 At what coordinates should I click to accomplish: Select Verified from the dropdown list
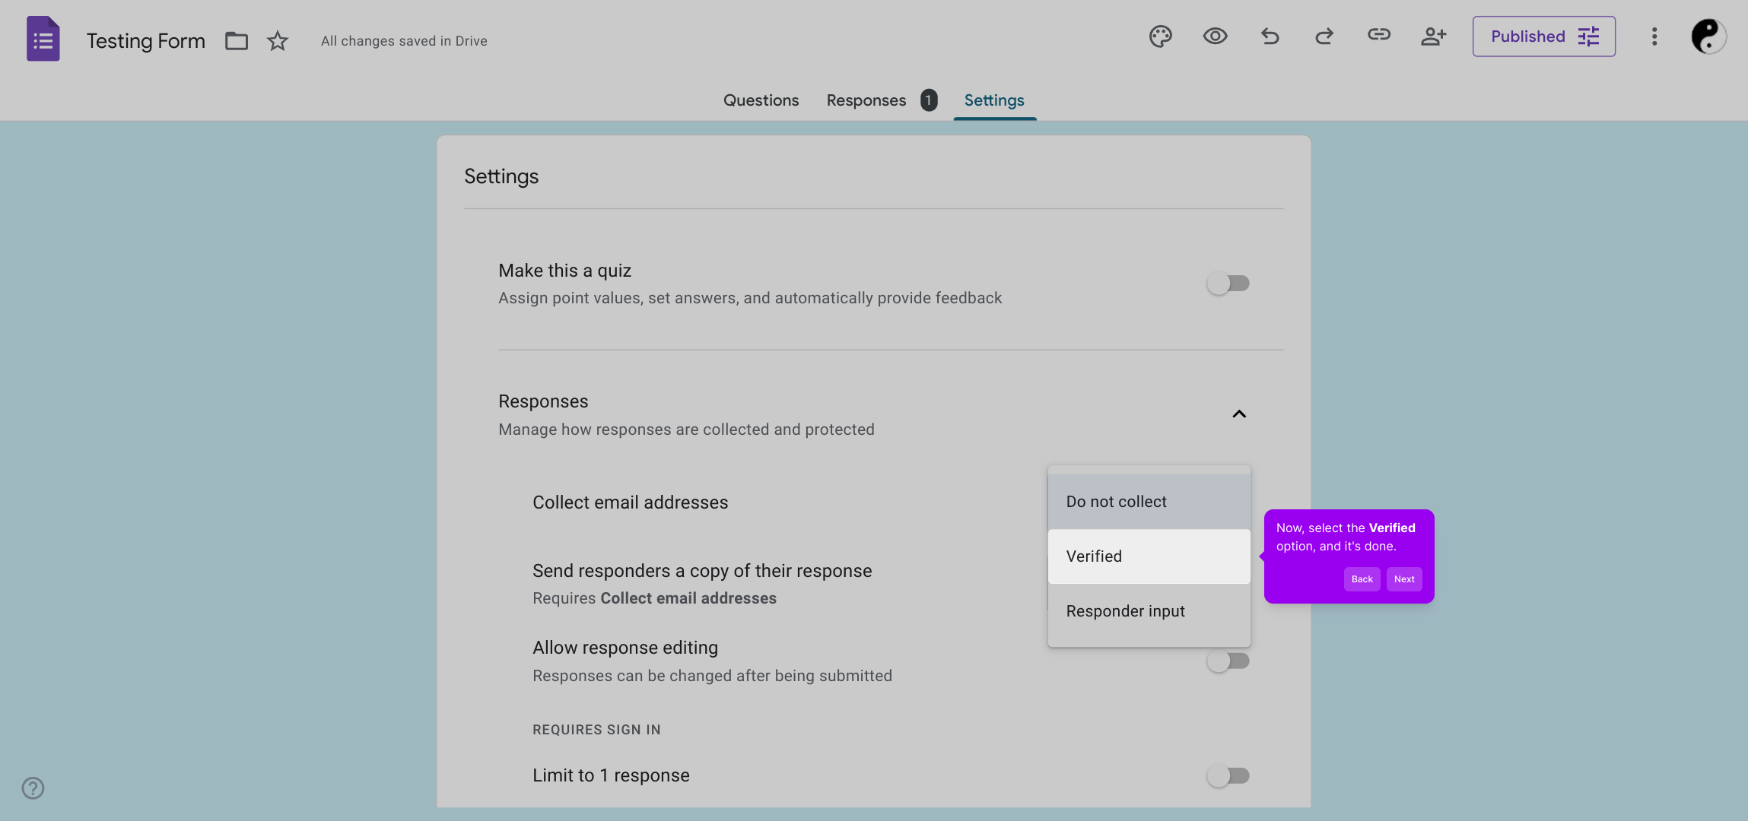[x=1148, y=556]
